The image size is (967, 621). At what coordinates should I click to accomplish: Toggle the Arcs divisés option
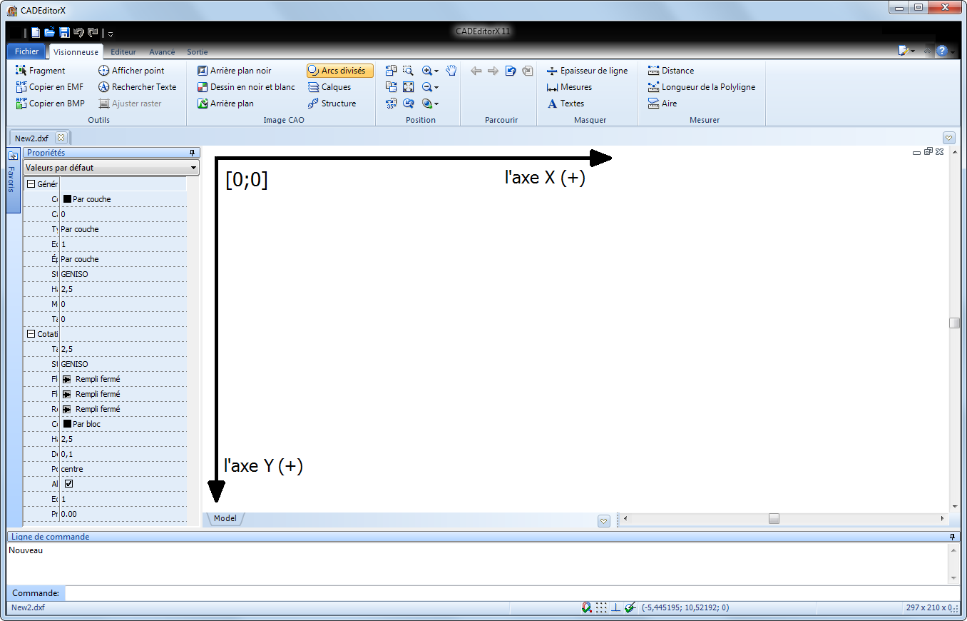[x=340, y=71]
